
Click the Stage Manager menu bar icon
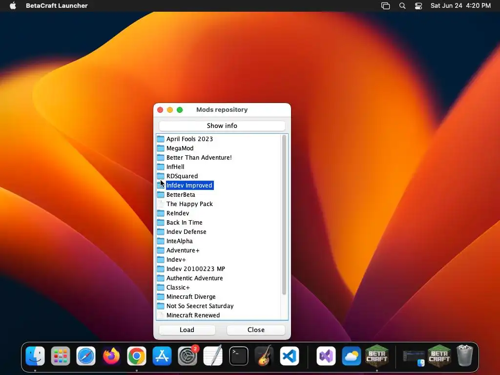(386, 6)
